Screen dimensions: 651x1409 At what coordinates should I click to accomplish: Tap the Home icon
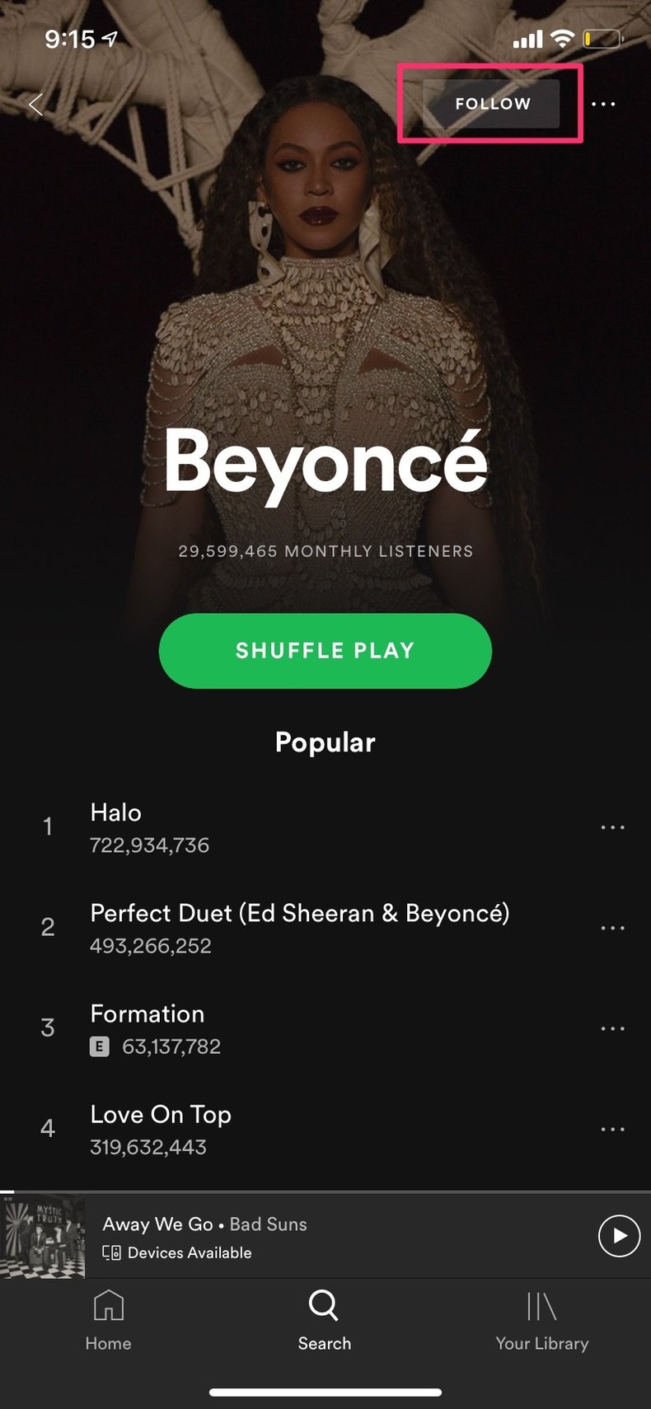click(x=107, y=1306)
